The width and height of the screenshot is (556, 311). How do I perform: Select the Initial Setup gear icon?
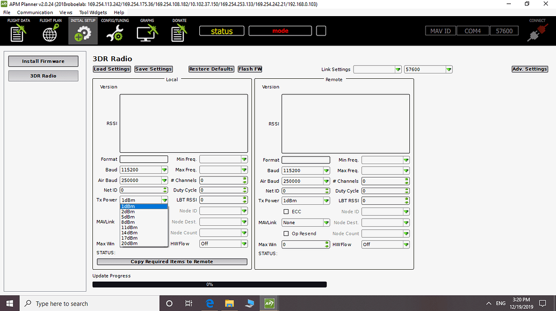tap(83, 32)
